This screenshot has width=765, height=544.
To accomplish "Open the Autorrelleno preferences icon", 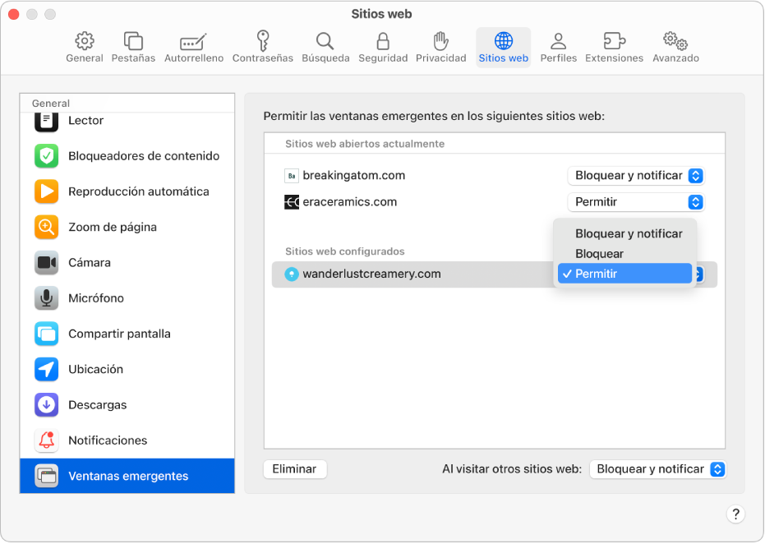I will pyautogui.click(x=194, y=41).
